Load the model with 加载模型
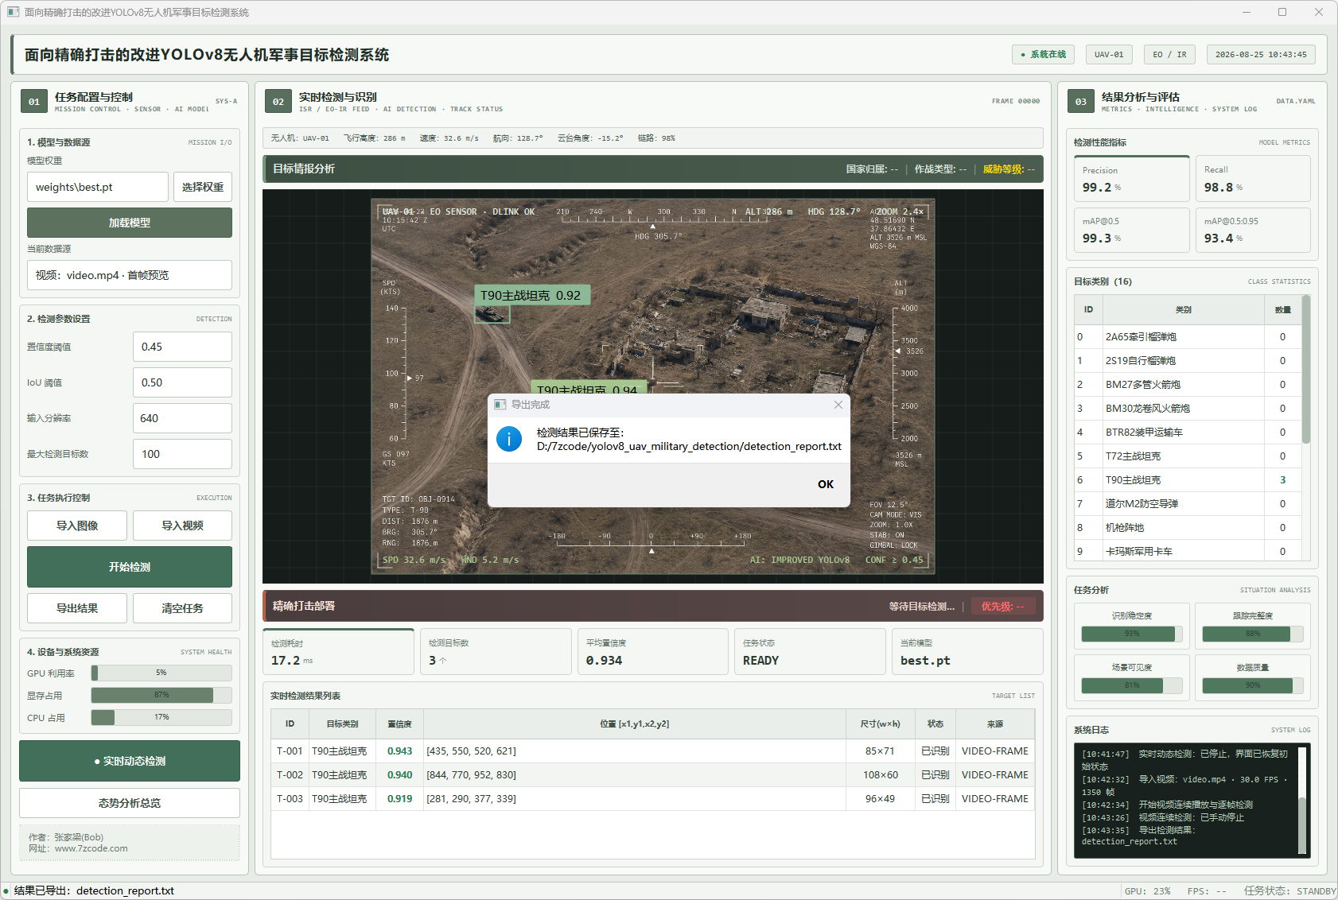This screenshot has height=900, width=1338. [x=130, y=223]
